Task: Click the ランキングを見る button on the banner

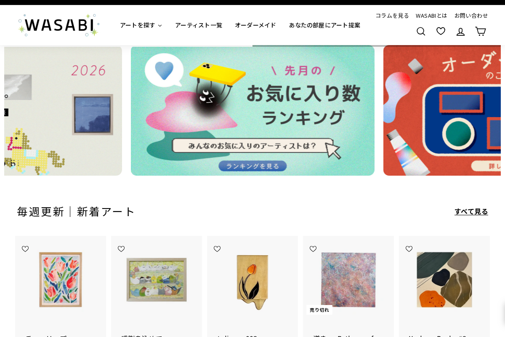Action: pyautogui.click(x=252, y=166)
